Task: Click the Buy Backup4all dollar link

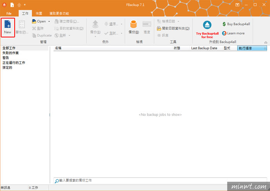Action: [x=236, y=24]
